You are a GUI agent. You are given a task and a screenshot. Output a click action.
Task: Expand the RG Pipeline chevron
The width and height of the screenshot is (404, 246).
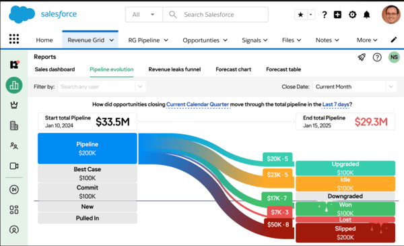[x=166, y=40]
